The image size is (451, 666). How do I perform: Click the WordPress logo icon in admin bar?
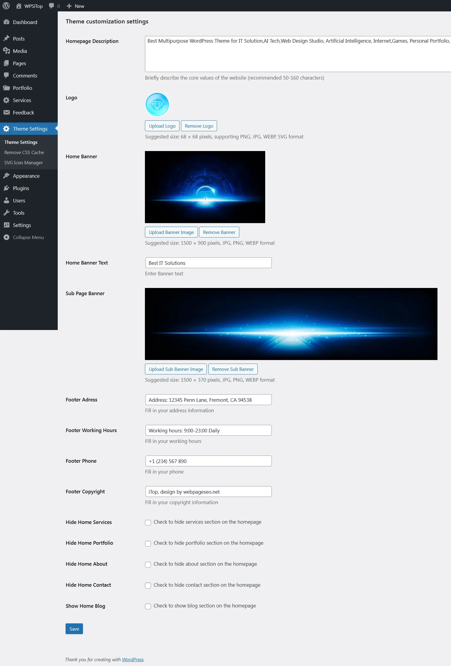(x=6, y=6)
